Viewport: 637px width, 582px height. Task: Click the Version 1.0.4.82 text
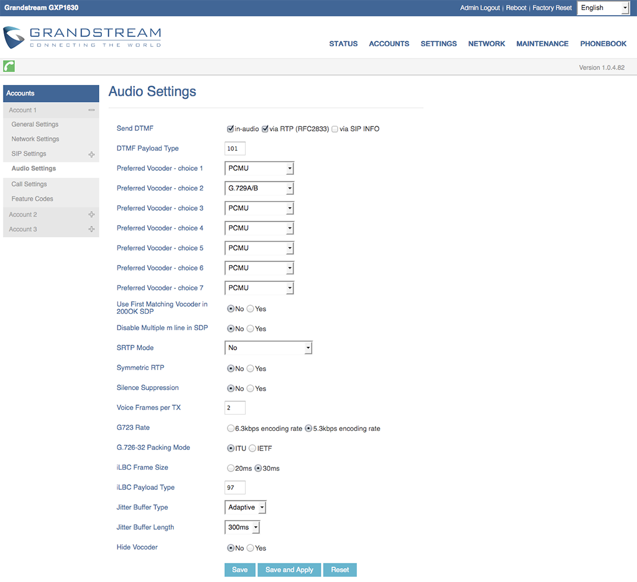(602, 67)
